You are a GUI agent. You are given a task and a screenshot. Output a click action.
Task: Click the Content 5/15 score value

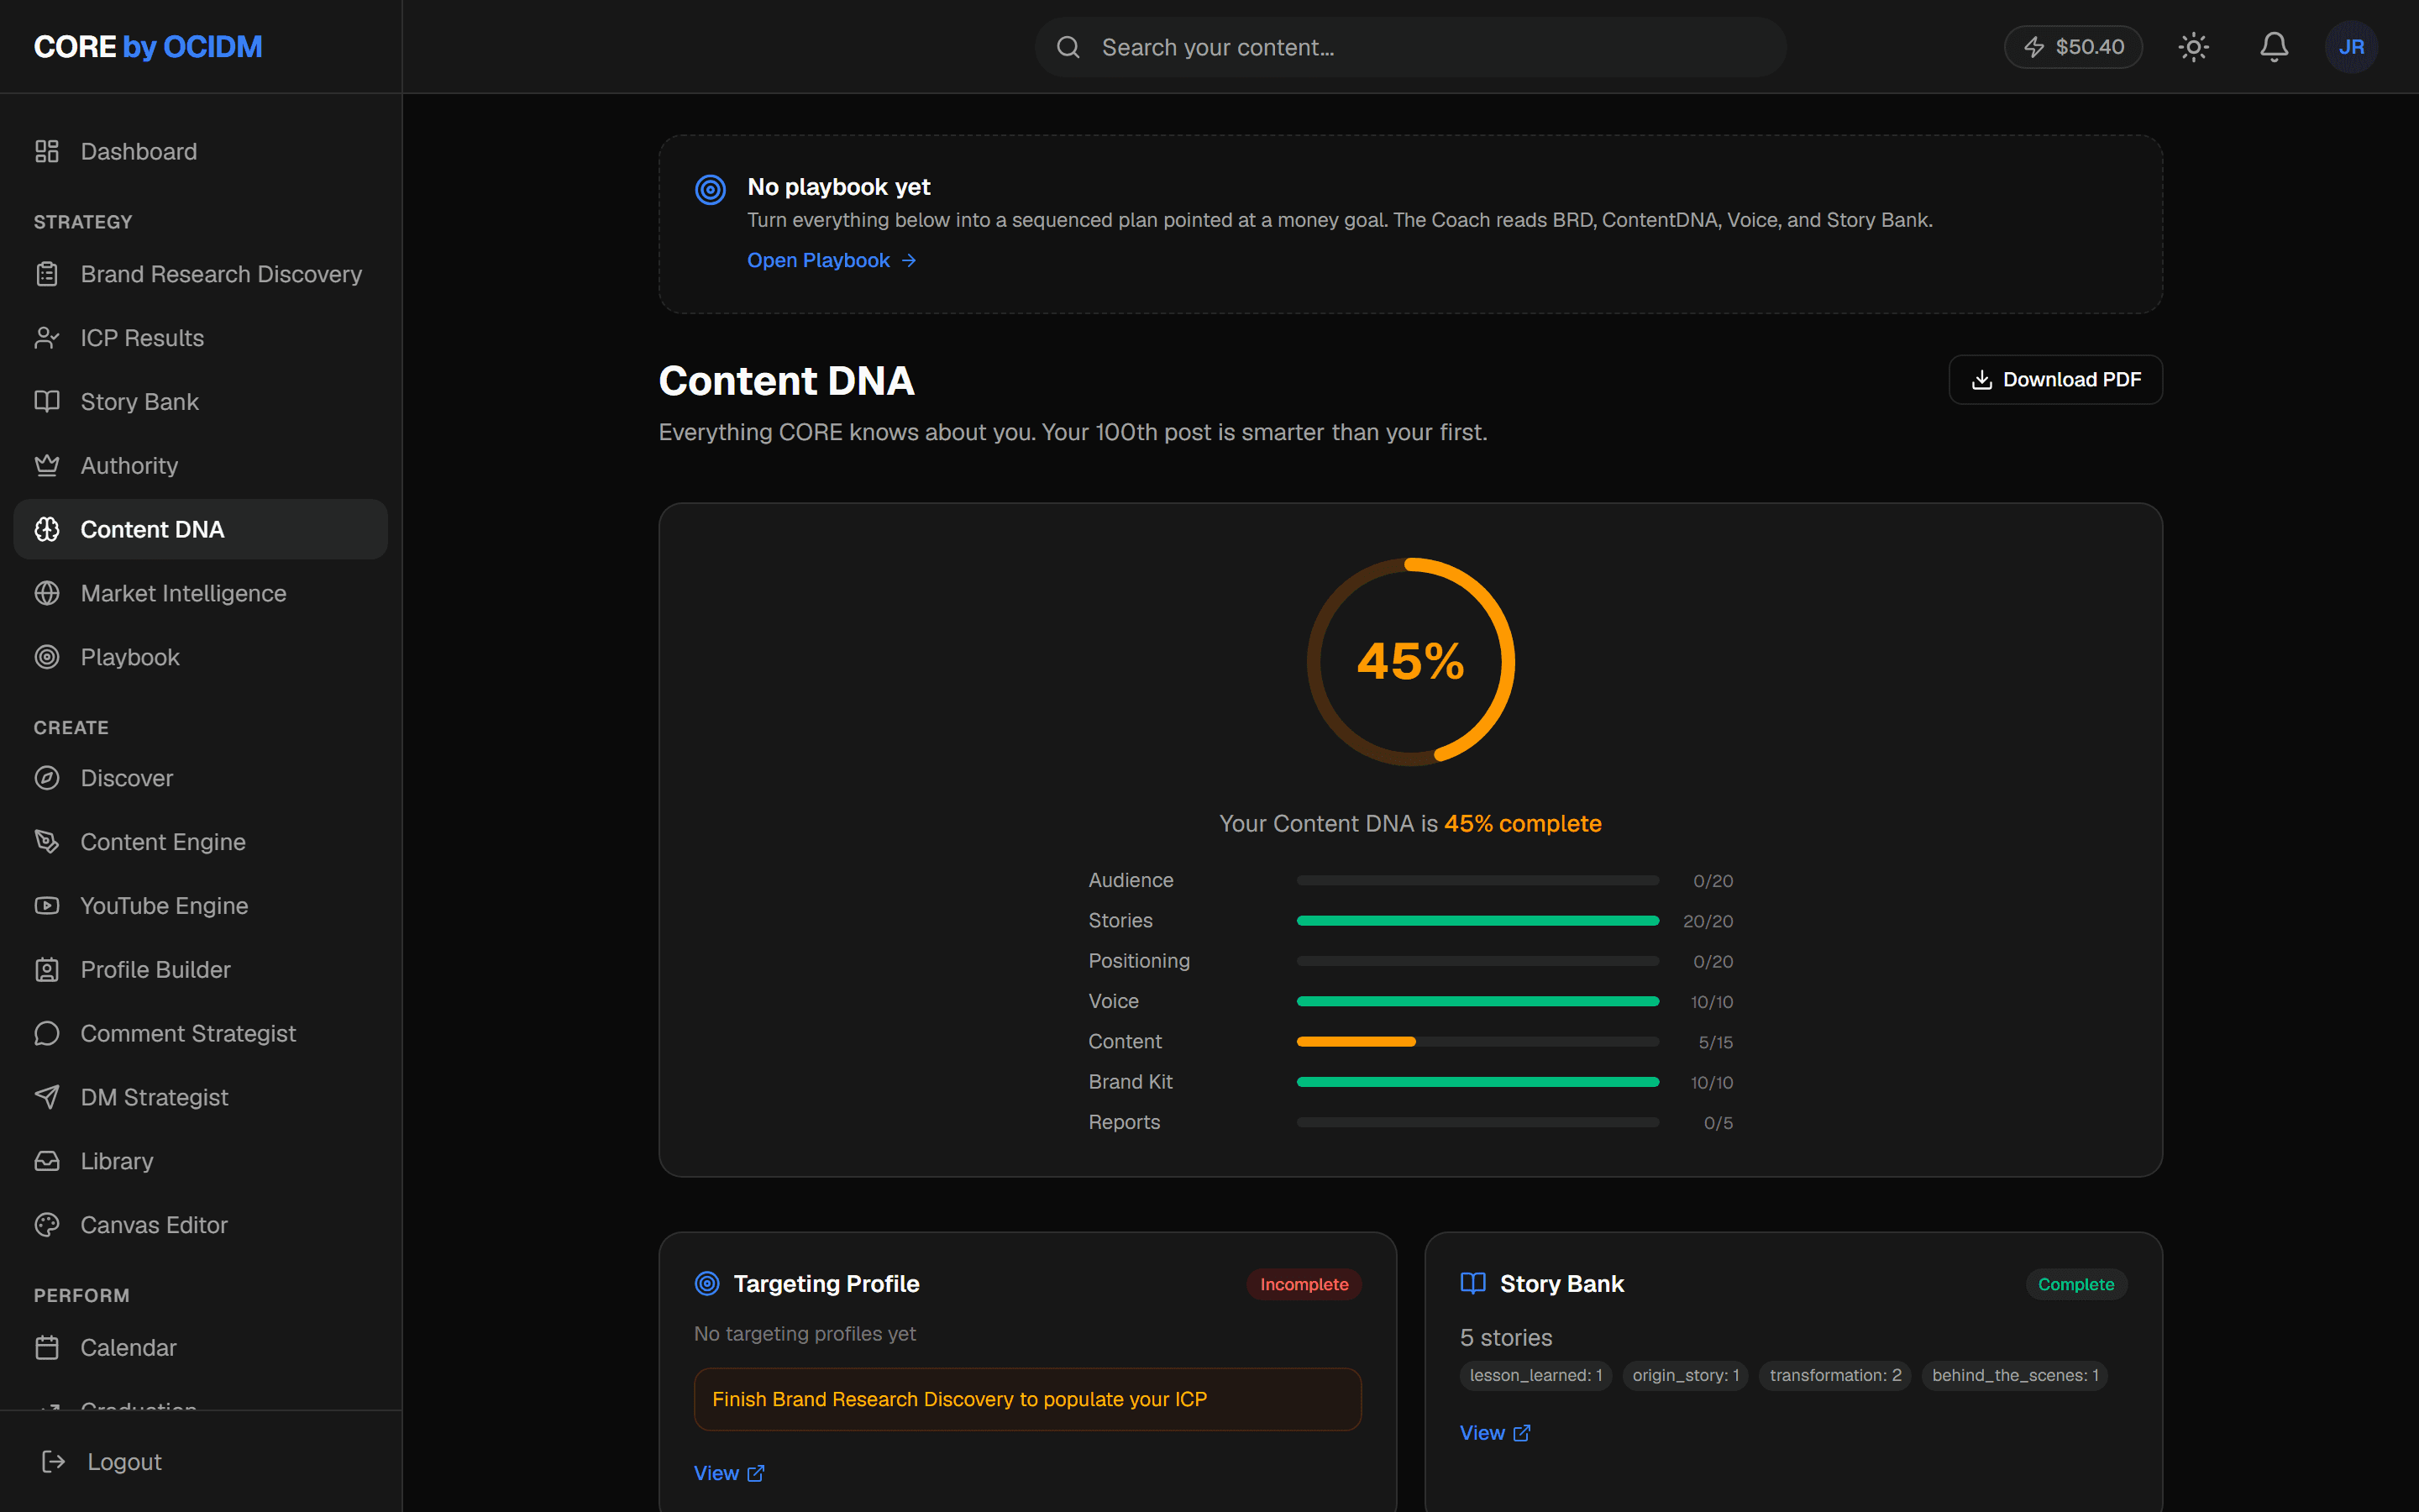(1715, 1042)
